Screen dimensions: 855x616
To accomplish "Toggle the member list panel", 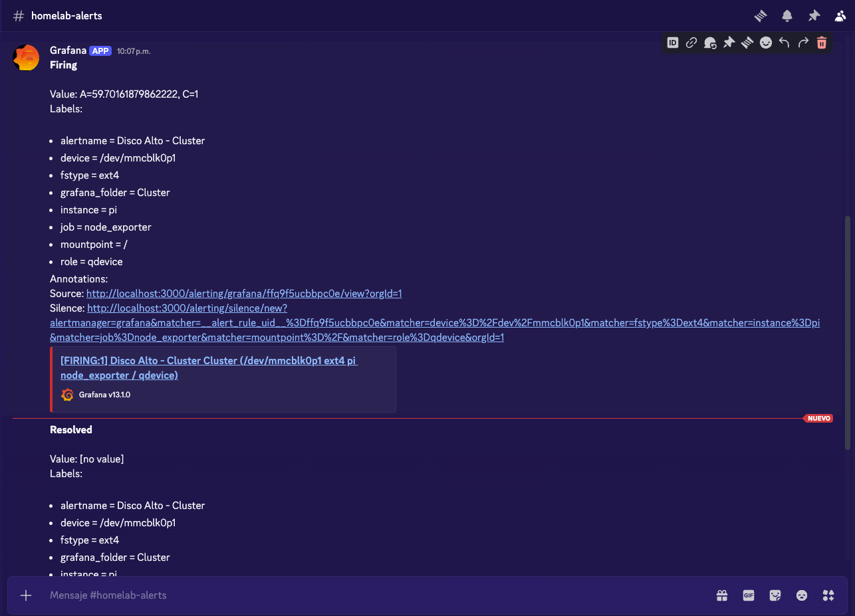I will pos(840,15).
